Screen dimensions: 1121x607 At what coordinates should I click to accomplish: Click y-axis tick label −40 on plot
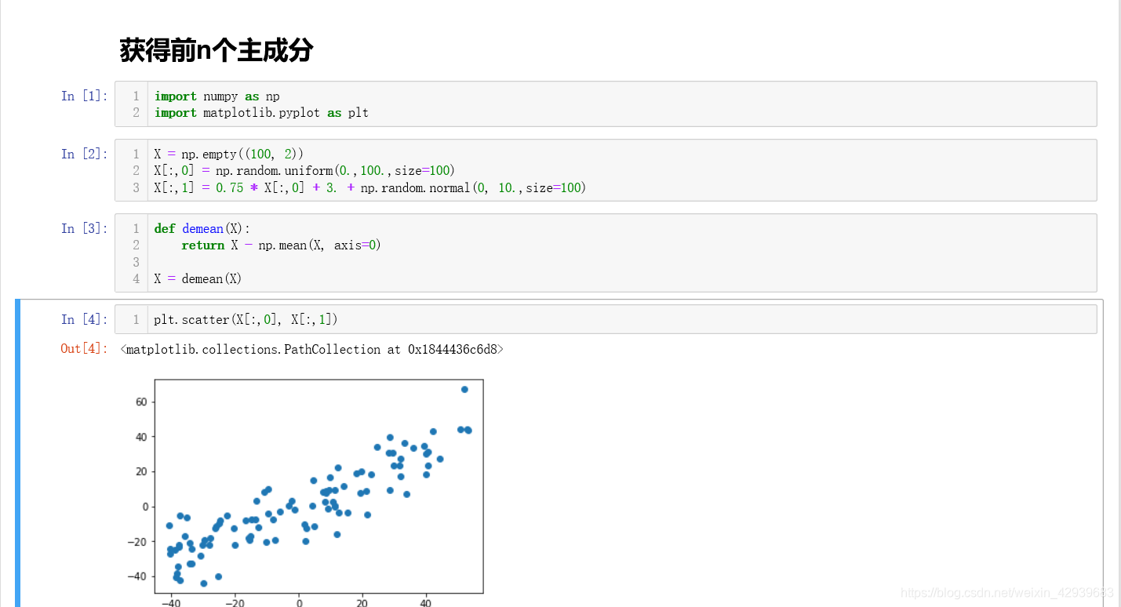click(x=138, y=576)
